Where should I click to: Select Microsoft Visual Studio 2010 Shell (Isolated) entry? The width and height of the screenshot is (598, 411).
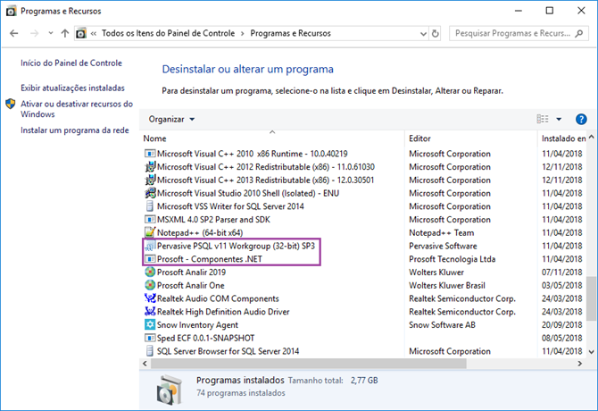click(248, 193)
